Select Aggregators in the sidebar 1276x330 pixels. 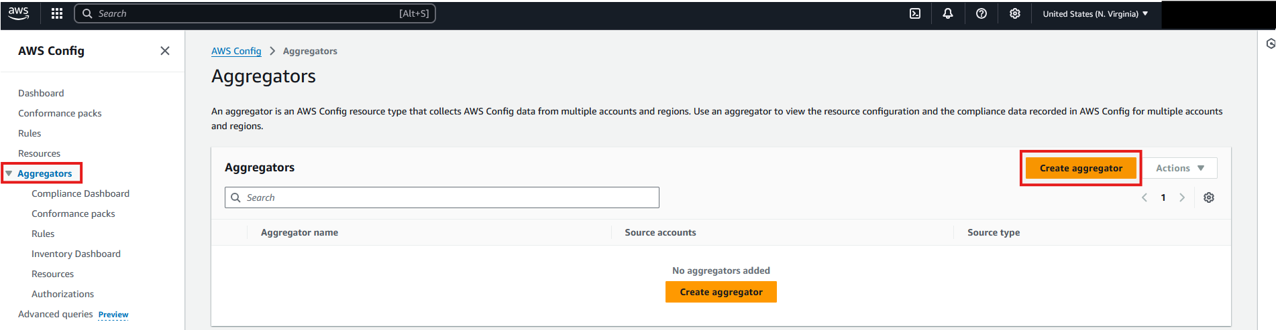pos(44,173)
